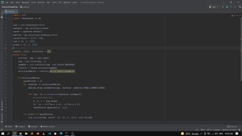This screenshot has height=136, width=242.
Task: Open the Windows Start menu
Action: (x=3, y=133)
